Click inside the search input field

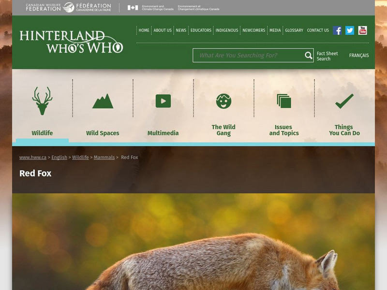point(247,56)
